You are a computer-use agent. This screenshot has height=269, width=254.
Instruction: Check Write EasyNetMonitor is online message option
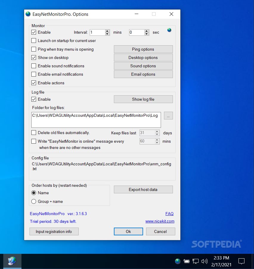(x=34, y=142)
